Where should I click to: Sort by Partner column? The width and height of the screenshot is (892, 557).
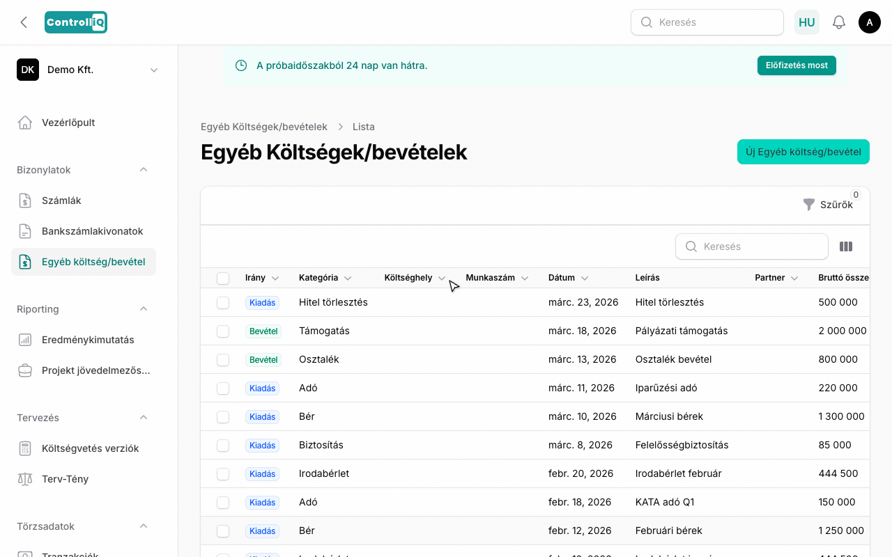(x=776, y=278)
